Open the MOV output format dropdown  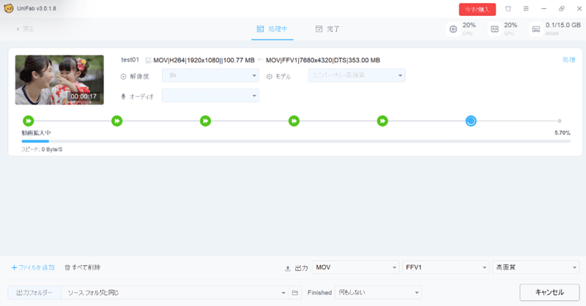[x=355, y=268]
